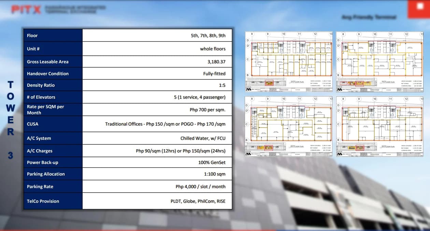Select the value '5th, 7th, 8th, 9th'
Viewport: 430px width, 231px height.
[208, 35]
